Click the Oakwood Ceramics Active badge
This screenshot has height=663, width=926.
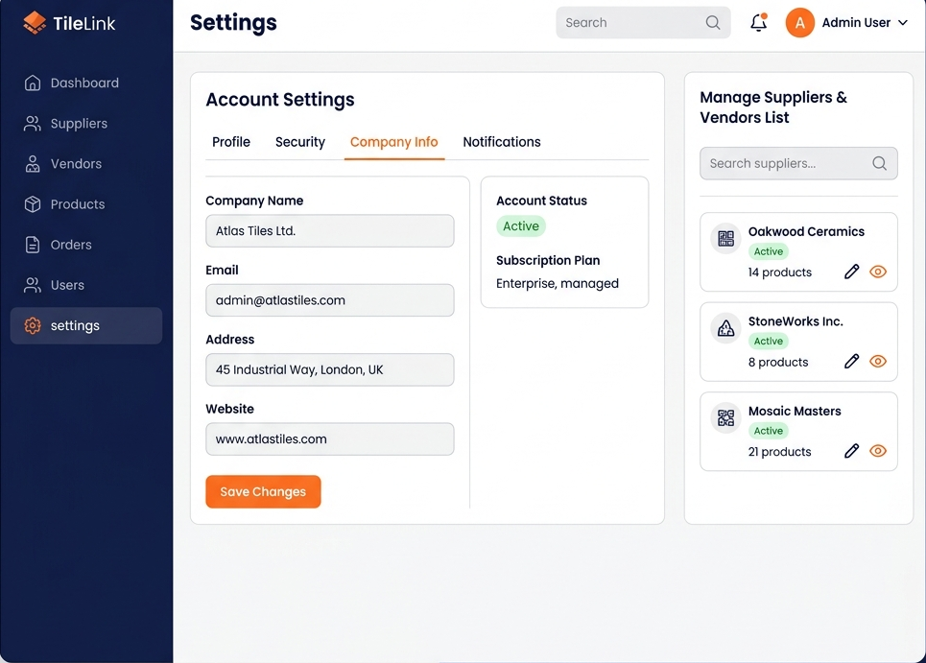point(769,251)
